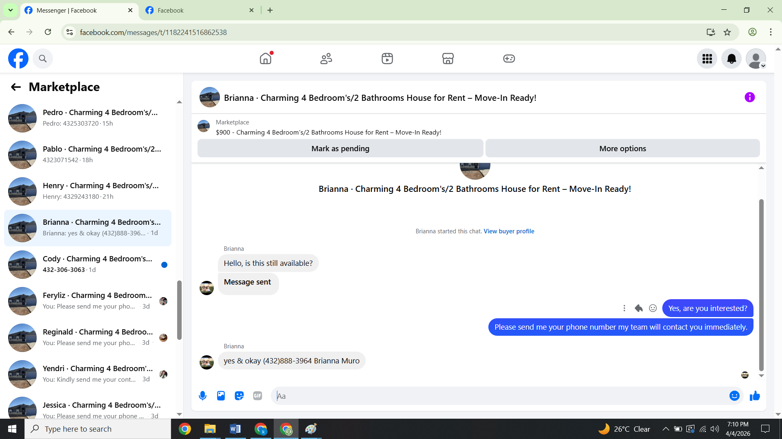Open the account profile dropdown
The height and width of the screenshot is (439, 782).
(756, 59)
